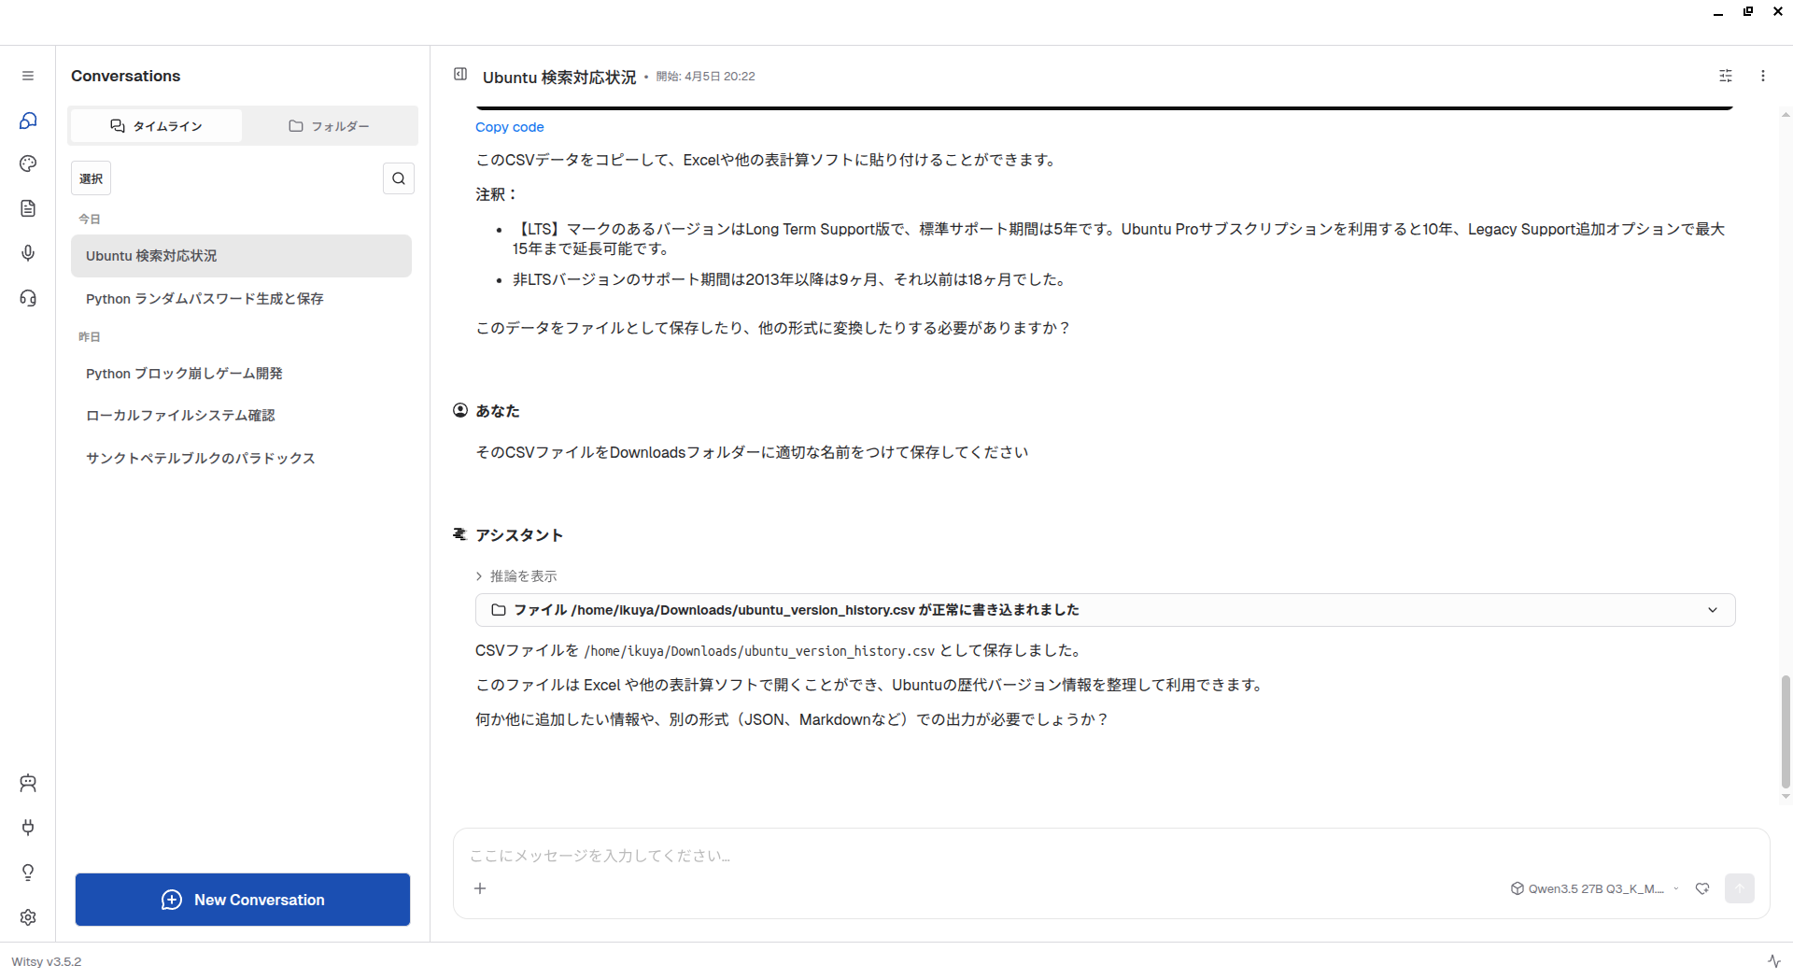Click the Copy code link

pyautogui.click(x=509, y=127)
